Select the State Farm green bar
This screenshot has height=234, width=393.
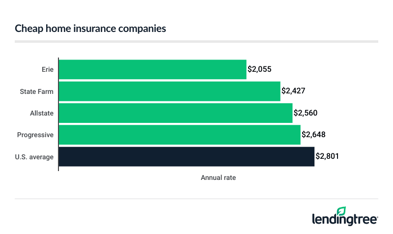[x=169, y=91]
